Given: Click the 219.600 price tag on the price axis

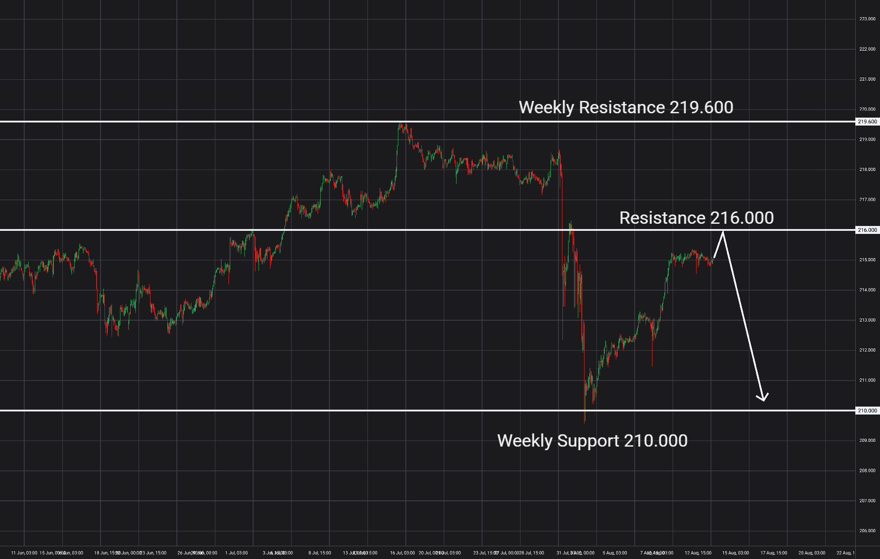Looking at the screenshot, I should (867, 122).
